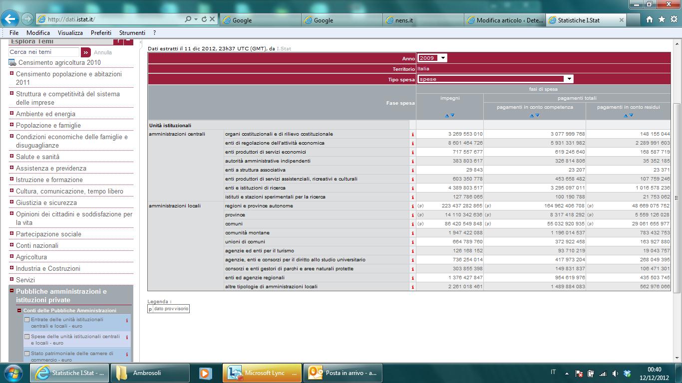This screenshot has height=383, width=682.
Task: Click the browser back arrow button
Action: (x=10, y=19)
